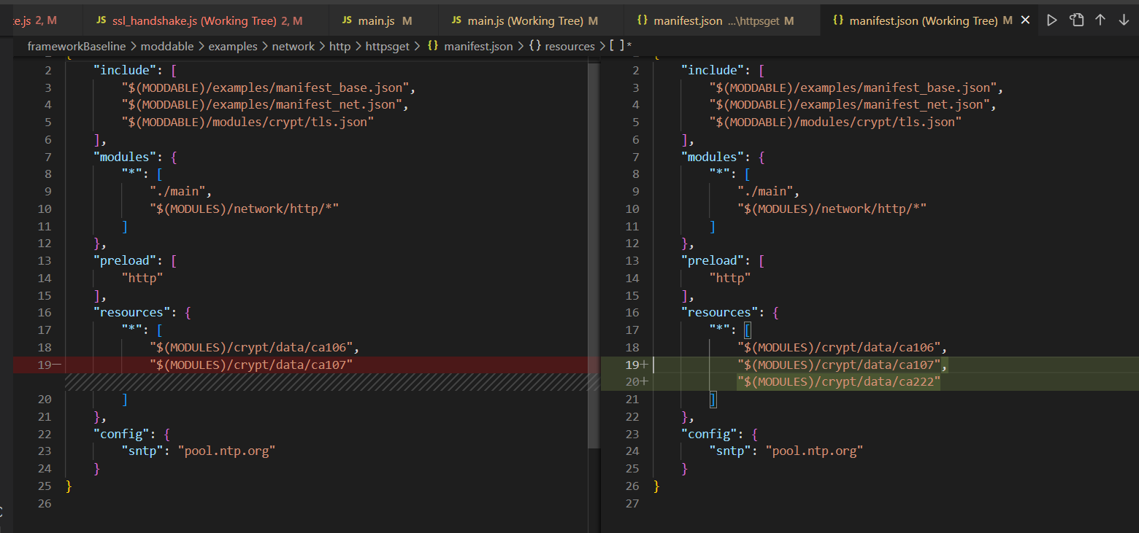This screenshot has height=533, width=1139.
Task: Open the examples breadcrumb folder
Action: 233,46
